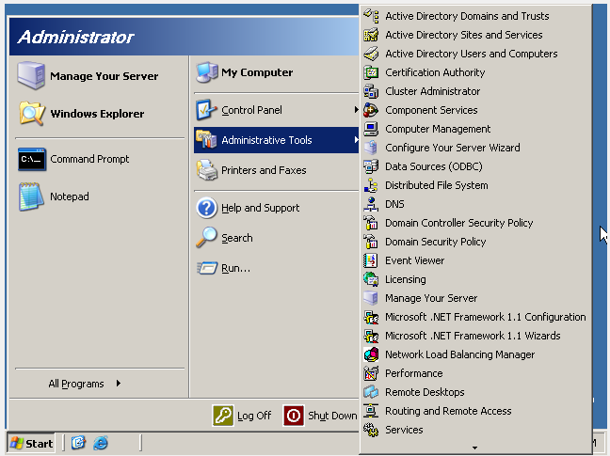Click the Computer Management icon
This screenshot has height=456, width=610.
pyautogui.click(x=371, y=129)
